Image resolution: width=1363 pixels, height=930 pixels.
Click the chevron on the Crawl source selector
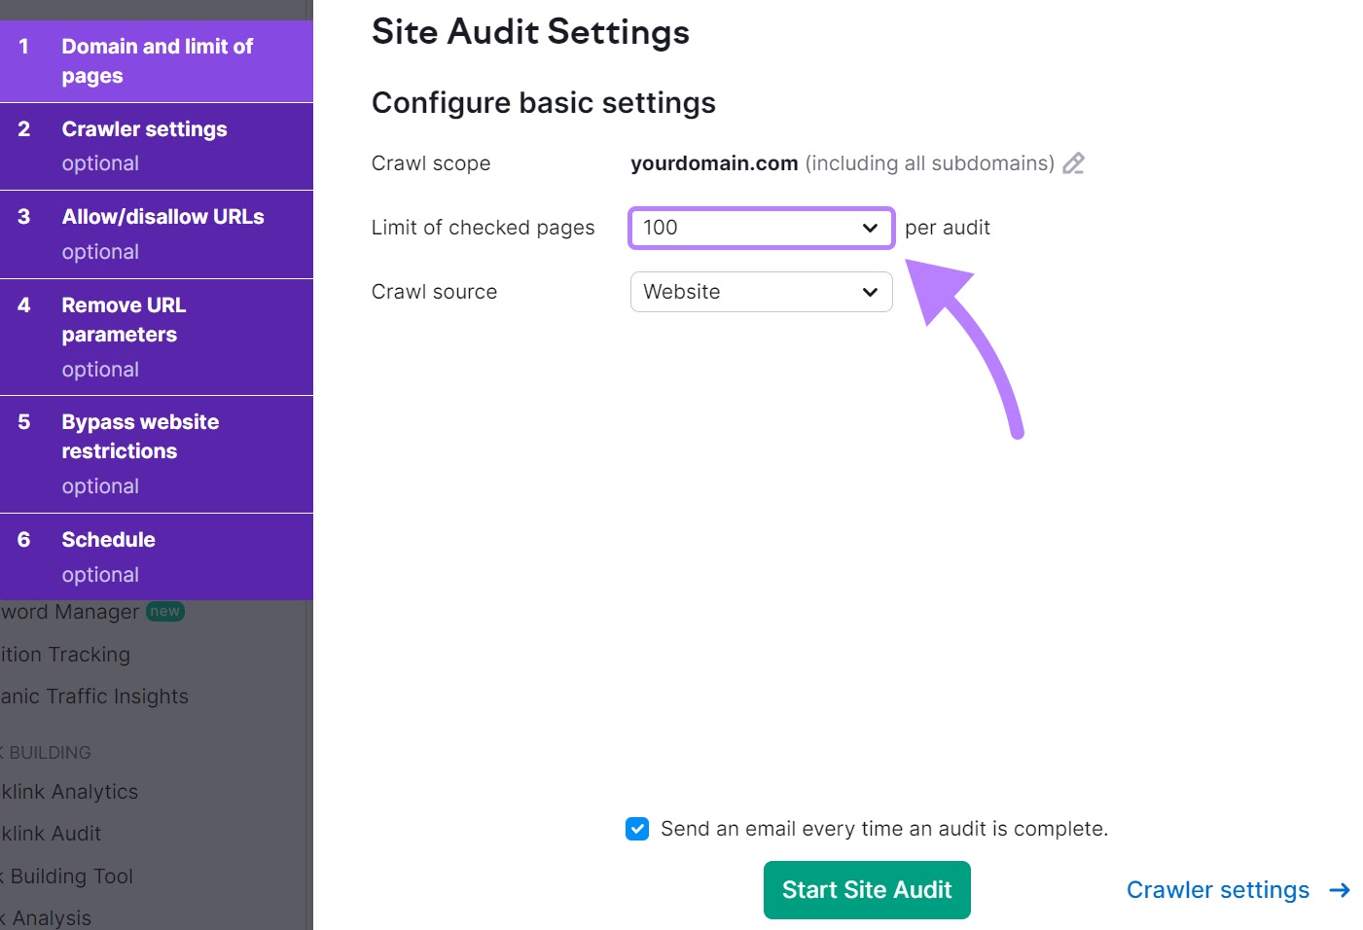pyautogui.click(x=869, y=292)
